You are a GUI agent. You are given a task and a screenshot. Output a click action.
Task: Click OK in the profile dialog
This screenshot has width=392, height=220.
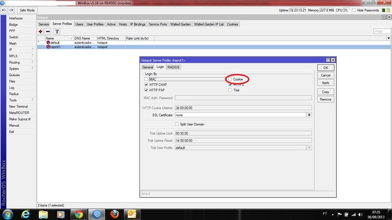coord(325,67)
